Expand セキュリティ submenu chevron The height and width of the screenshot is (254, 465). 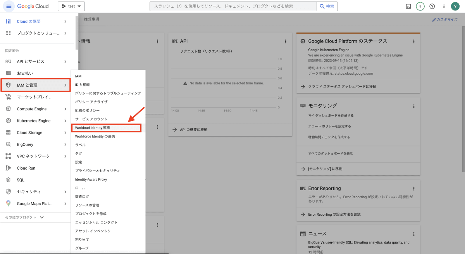(x=65, y=192)
